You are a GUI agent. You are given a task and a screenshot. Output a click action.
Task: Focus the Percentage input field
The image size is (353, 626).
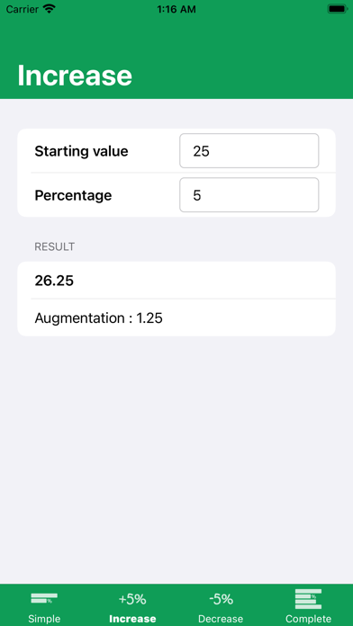pyautogui.click(x=249, y=195)
